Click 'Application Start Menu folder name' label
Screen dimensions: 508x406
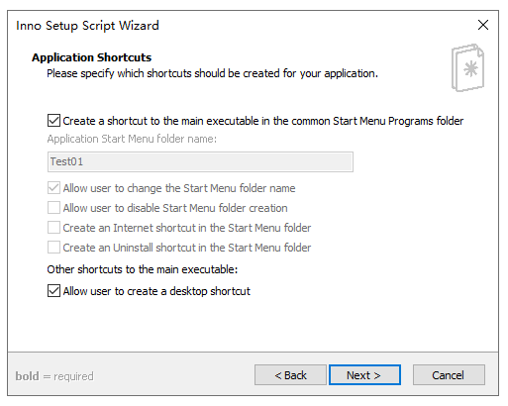pos(132,139)
